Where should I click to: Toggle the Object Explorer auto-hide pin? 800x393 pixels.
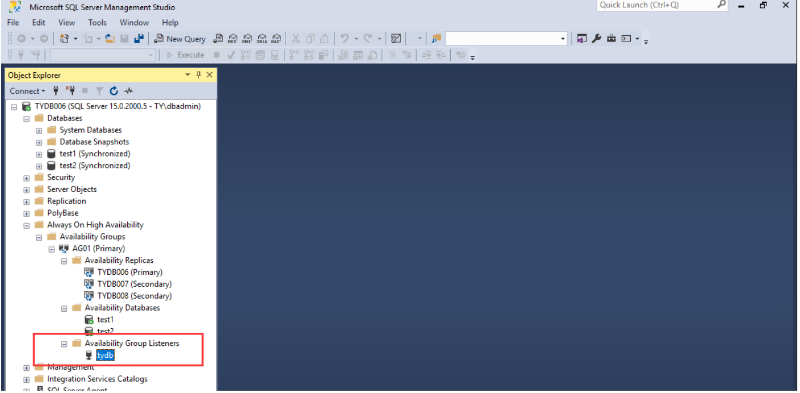[199, 75]
